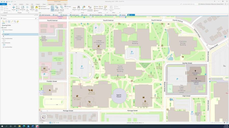Open the Insert ribbon tab
The image size is (229, 128).
15,4
